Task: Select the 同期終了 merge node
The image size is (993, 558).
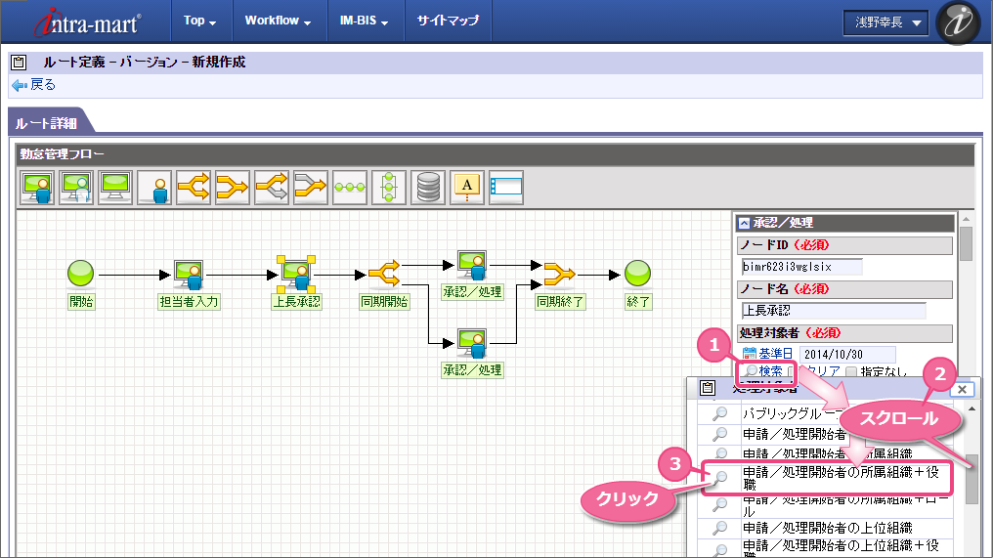Action: pos(560,274)
